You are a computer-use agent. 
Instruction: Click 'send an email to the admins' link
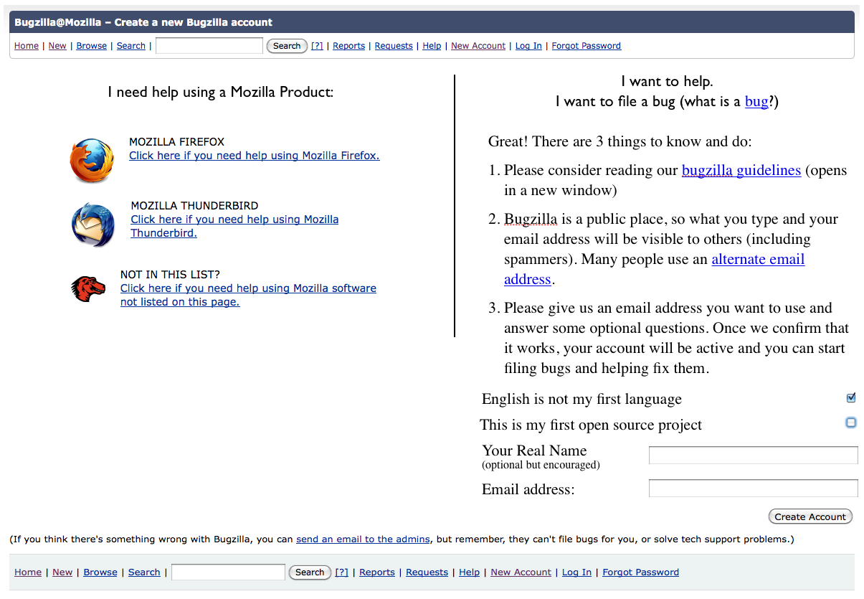click(x=363, y=539)
